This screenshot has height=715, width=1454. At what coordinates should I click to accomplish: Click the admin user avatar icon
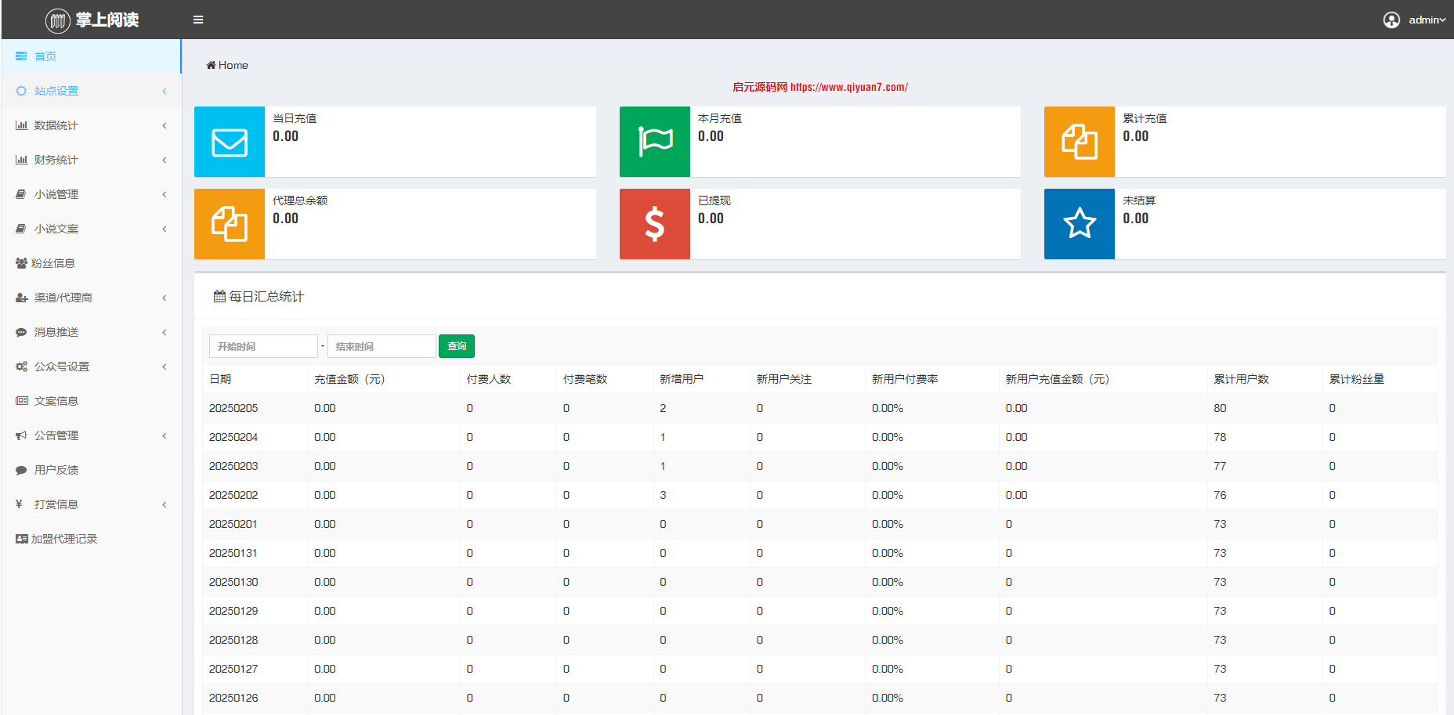click(1391, 20)
